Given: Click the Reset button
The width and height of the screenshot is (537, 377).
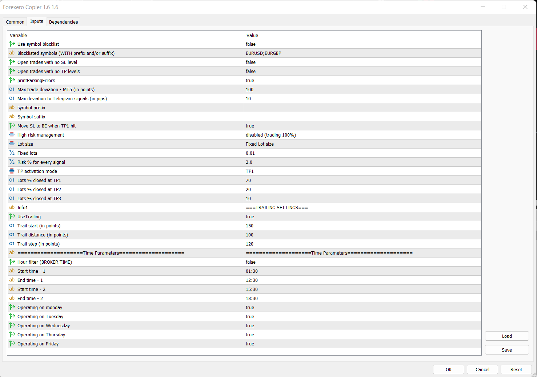Looking at the screenshot, I should coord(516,369).
